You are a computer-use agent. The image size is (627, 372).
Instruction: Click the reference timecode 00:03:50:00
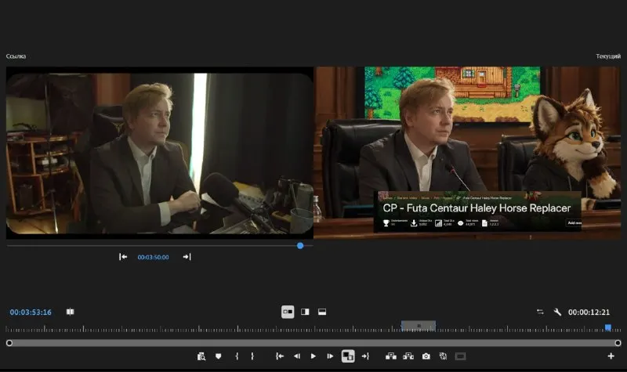pos(153,258)
